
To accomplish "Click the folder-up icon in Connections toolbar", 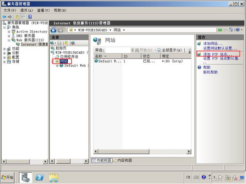I will tap(66, 43).
